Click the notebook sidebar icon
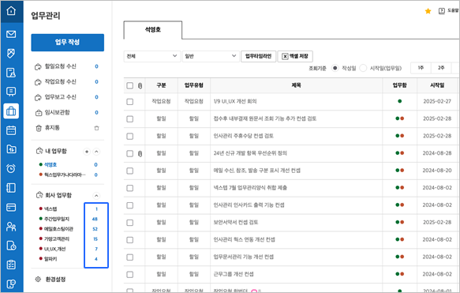The width and height of the screenshot is (460, 293). (11, 188)
